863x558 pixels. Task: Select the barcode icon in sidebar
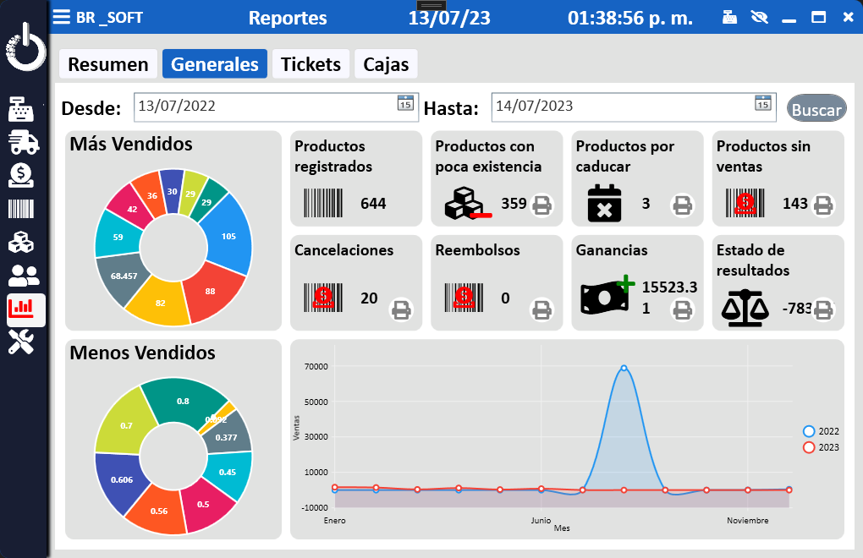coord(24,210)
